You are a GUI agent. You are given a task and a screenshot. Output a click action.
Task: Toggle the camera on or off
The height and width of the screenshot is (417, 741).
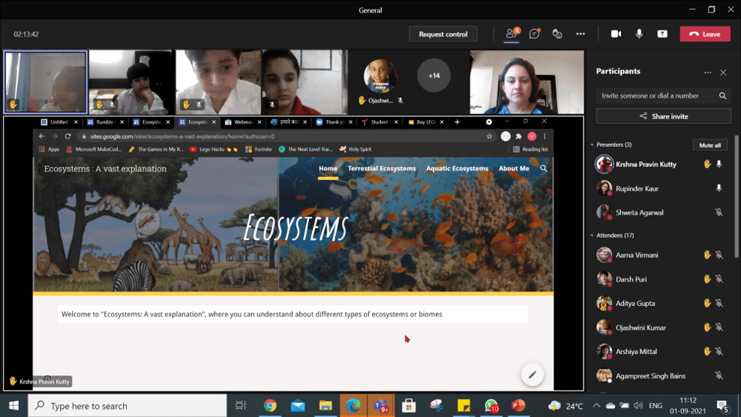[x=616, y=34]
